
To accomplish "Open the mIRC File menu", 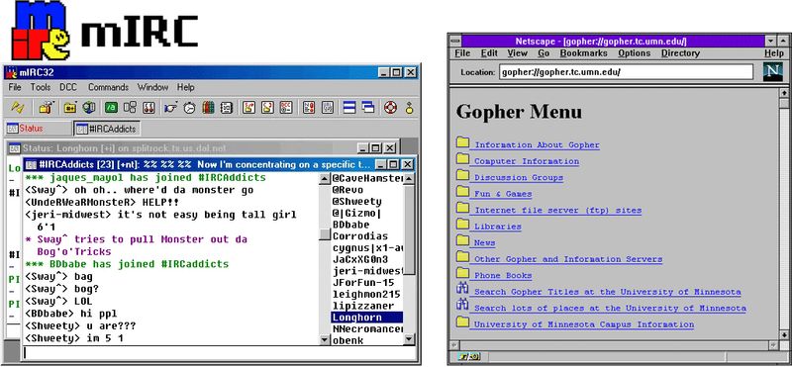I will coord(15,87).
